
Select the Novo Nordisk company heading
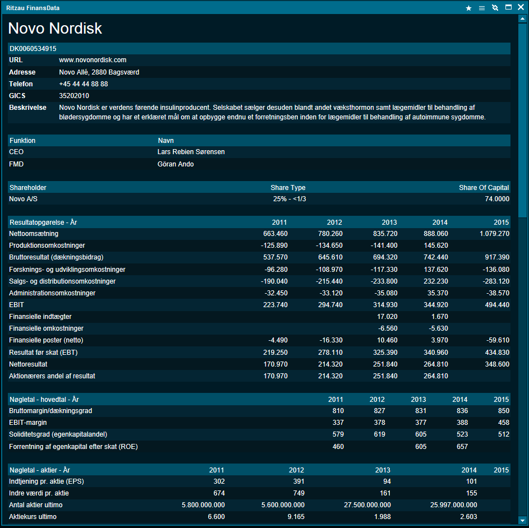point(55,29)
